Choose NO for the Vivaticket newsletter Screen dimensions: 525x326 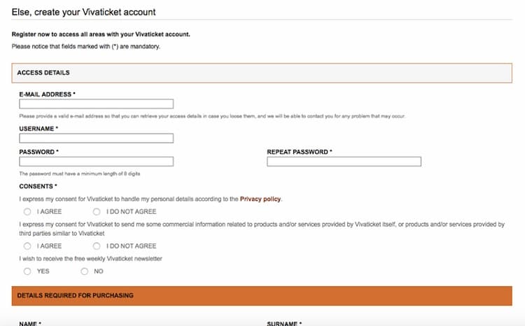pos(85,271)
